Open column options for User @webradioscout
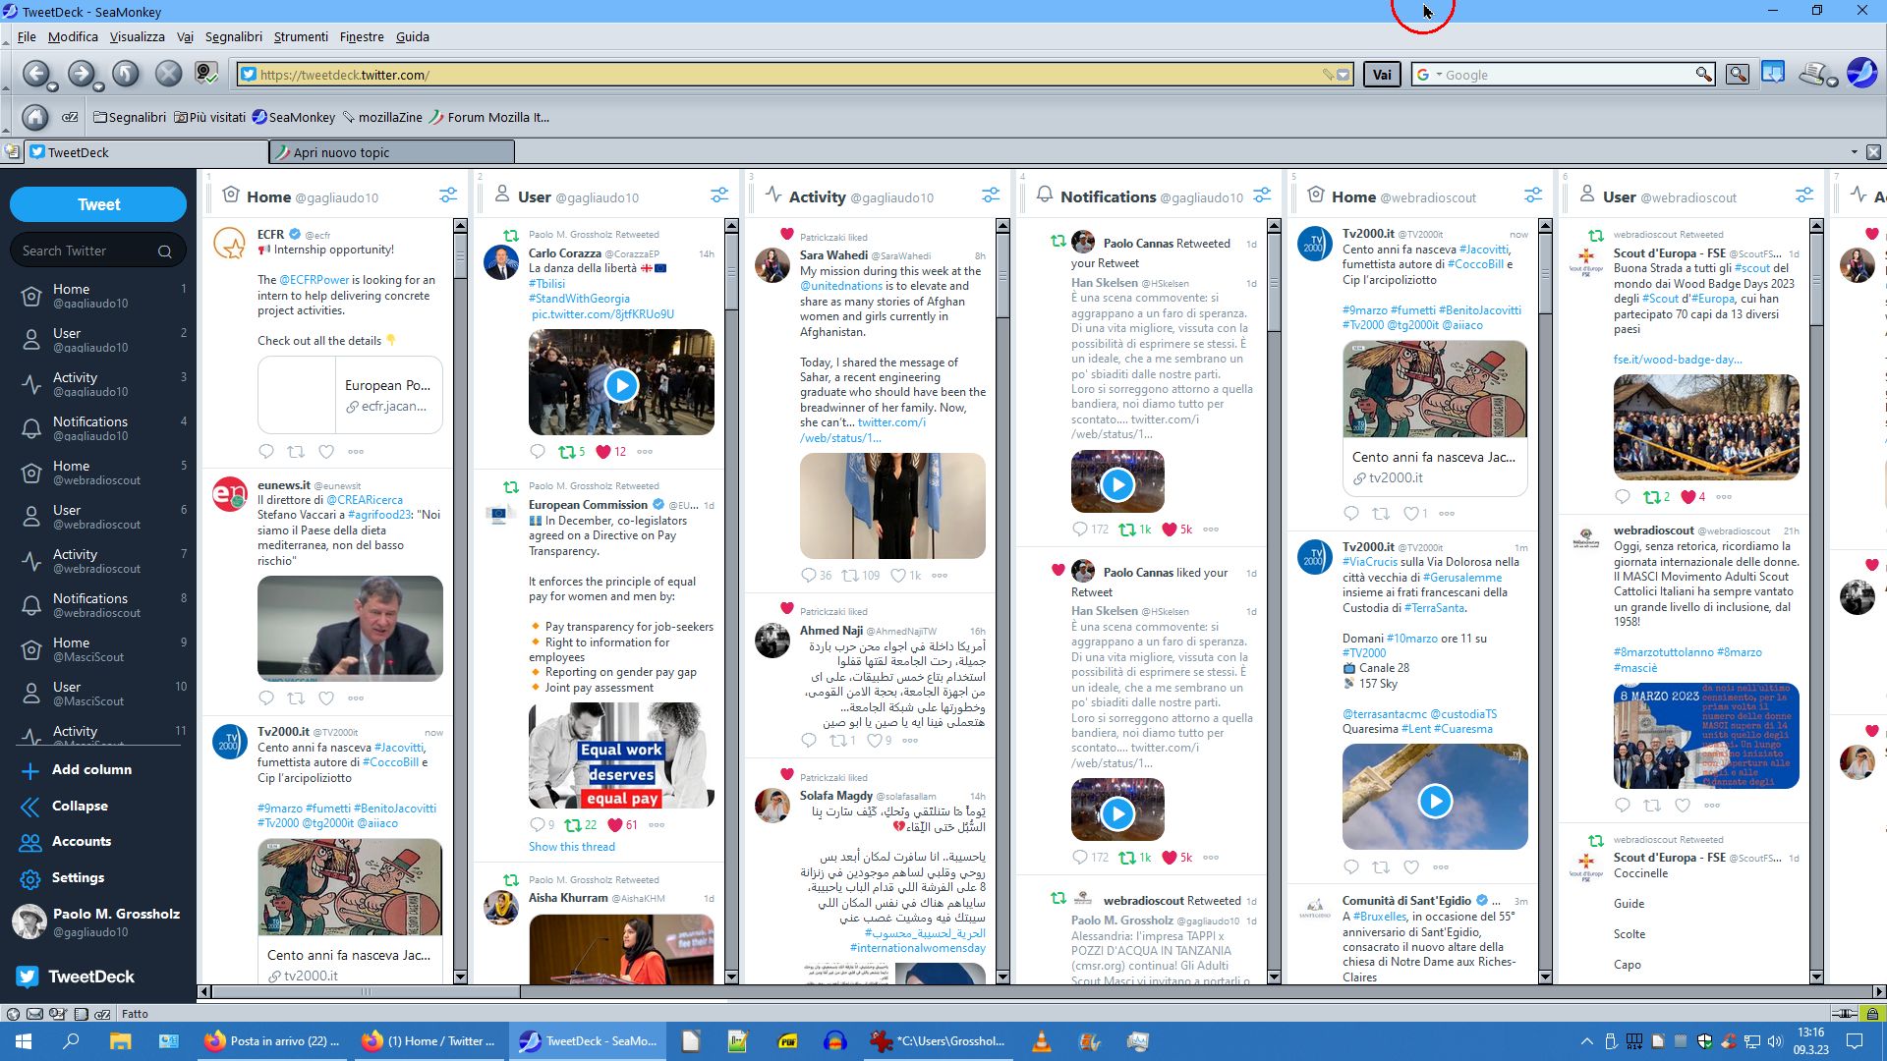This screenshot has height=1061, width=1887. 1804,195
